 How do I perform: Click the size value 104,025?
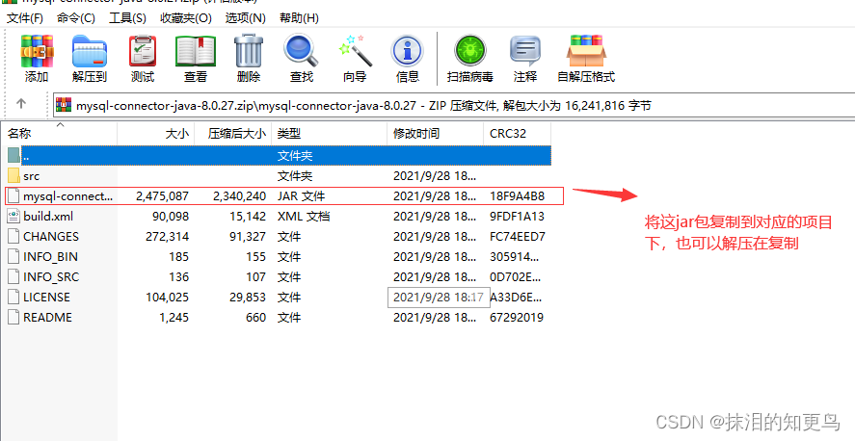tap(168, 297)
